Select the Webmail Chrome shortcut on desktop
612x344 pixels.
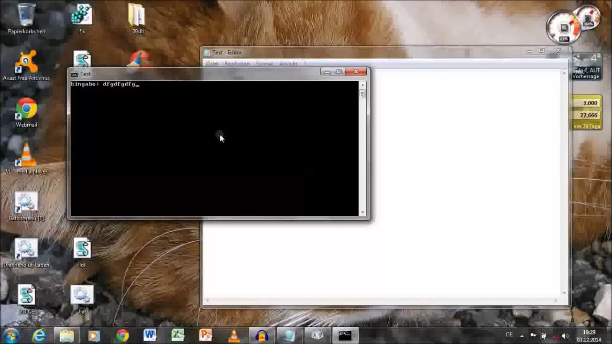[x=26, y=109]
